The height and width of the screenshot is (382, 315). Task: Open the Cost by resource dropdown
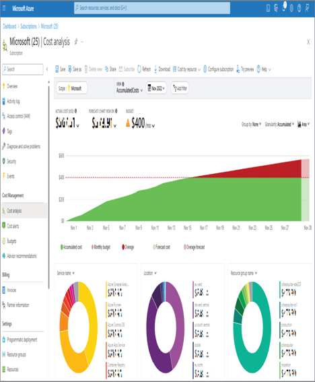(x=186, y=69)
